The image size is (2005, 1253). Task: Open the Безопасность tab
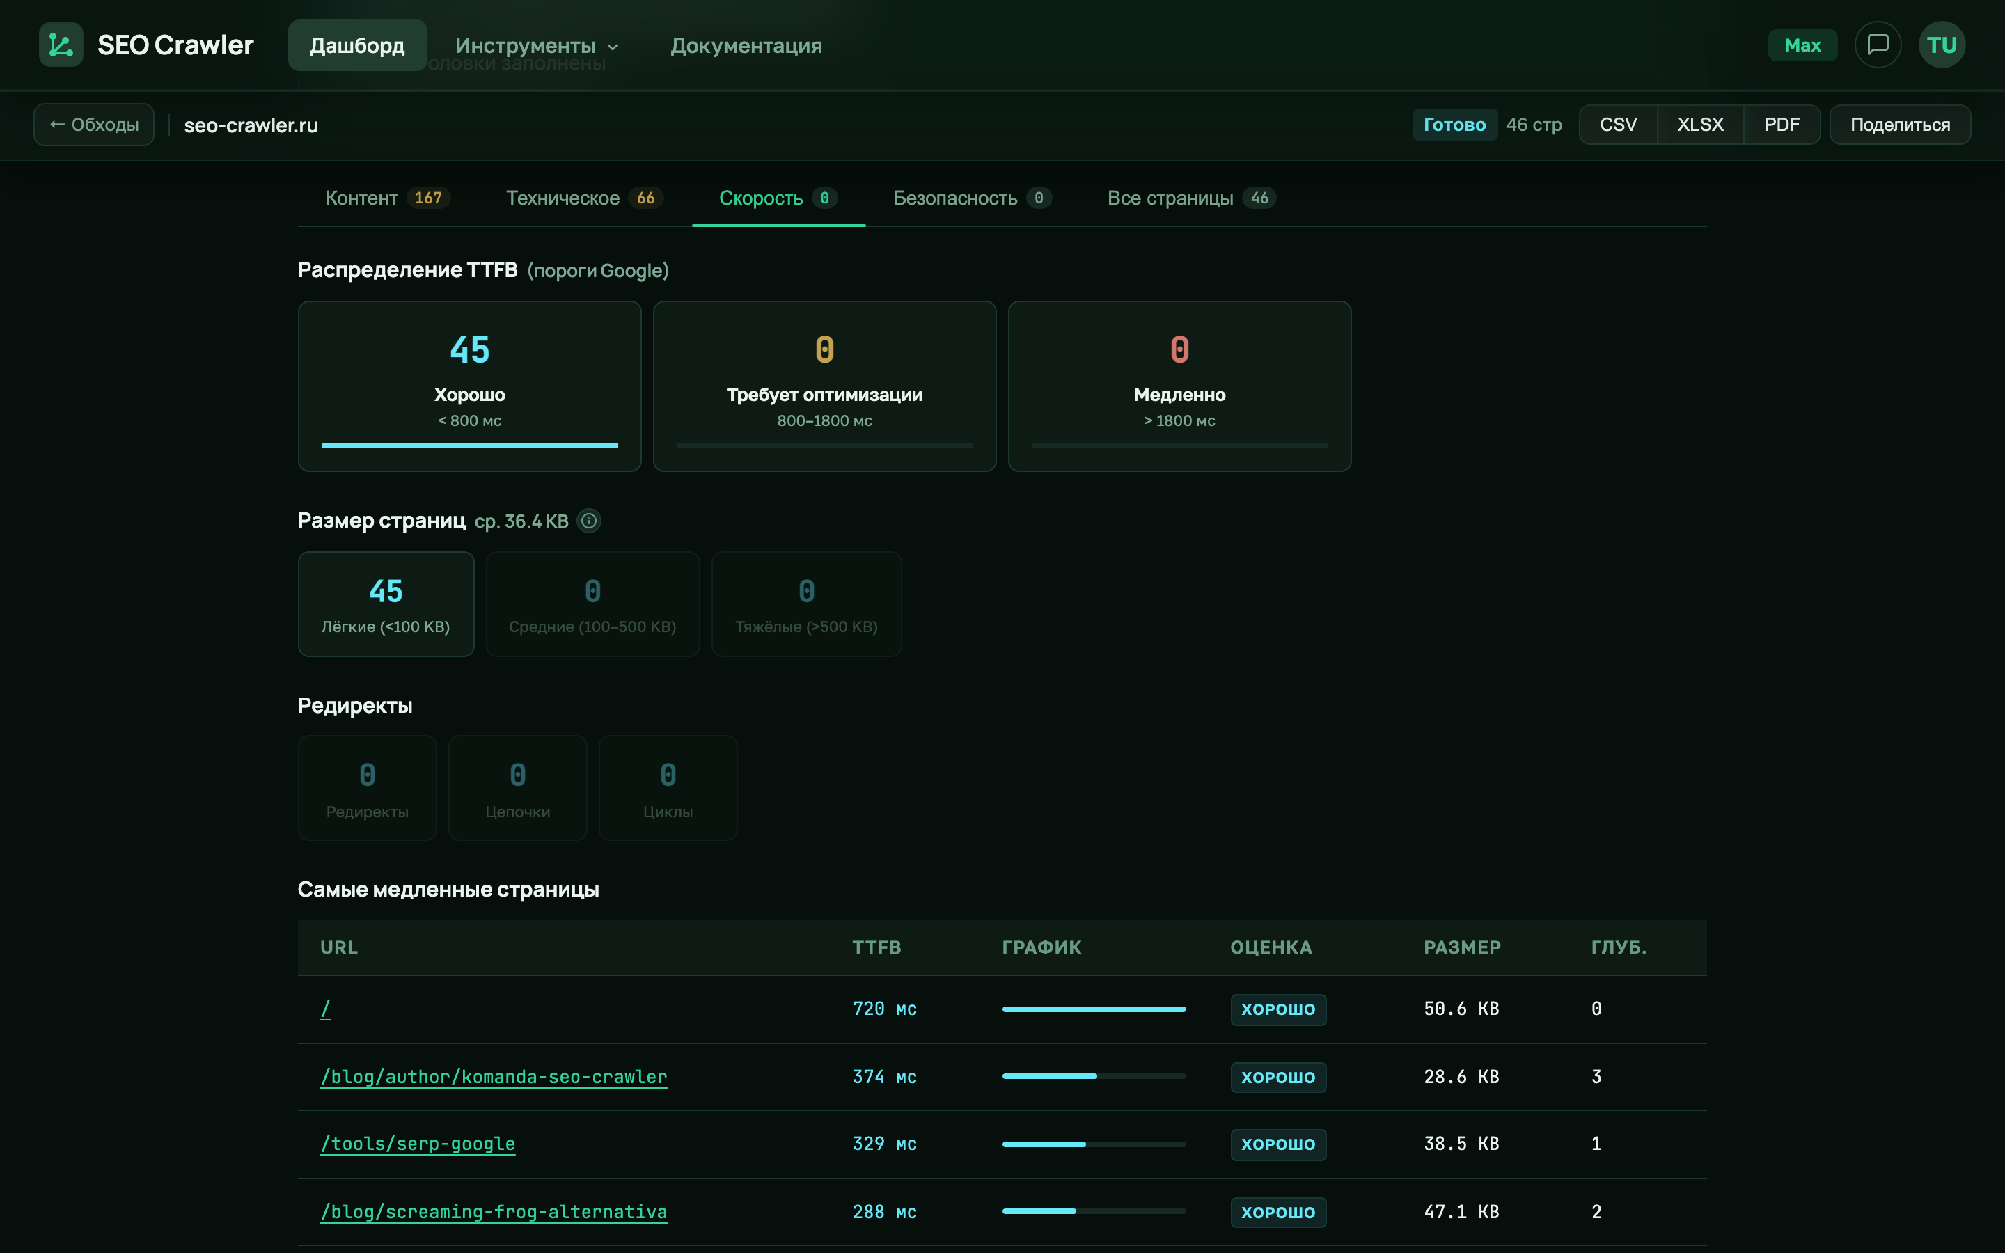click(972, 198)
